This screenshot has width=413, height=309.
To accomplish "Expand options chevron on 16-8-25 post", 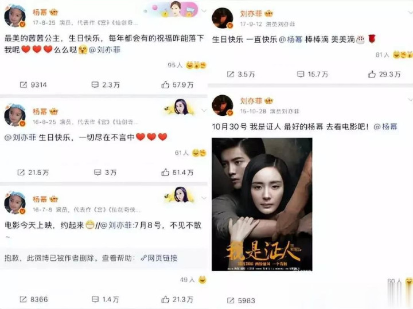I will point(204,111).
